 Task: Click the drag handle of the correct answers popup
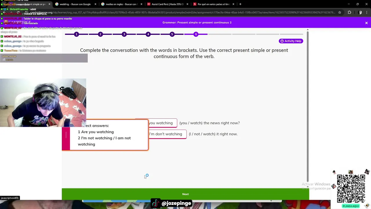[x=66, y=135]
